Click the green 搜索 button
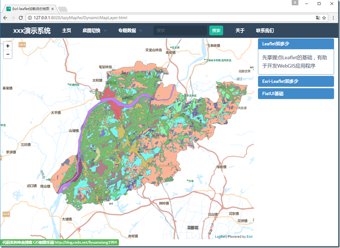 216,30
